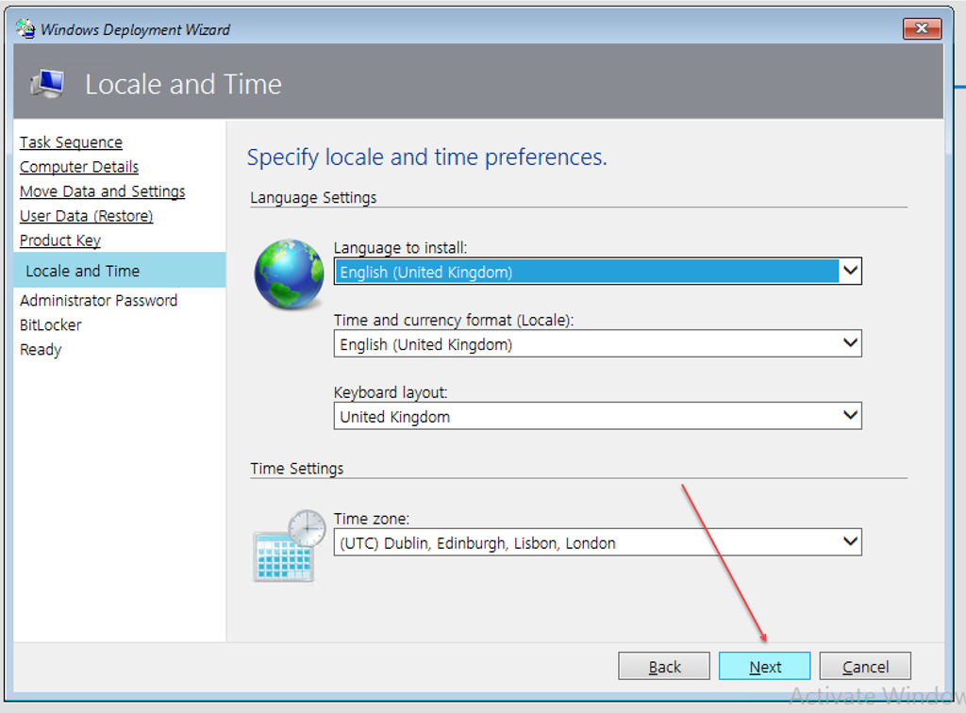Open the Time and currency format dropdown

[x=850, y=344]
